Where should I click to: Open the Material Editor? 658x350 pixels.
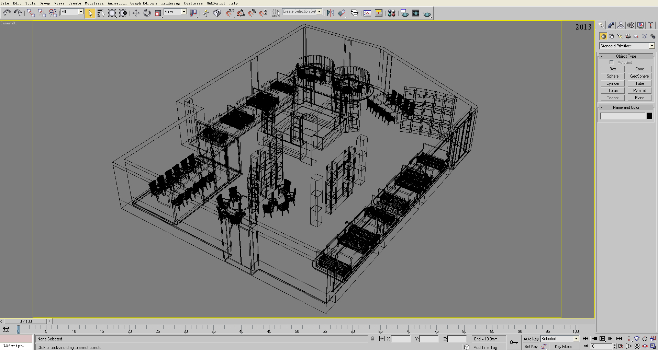click(x=391, y=13)
